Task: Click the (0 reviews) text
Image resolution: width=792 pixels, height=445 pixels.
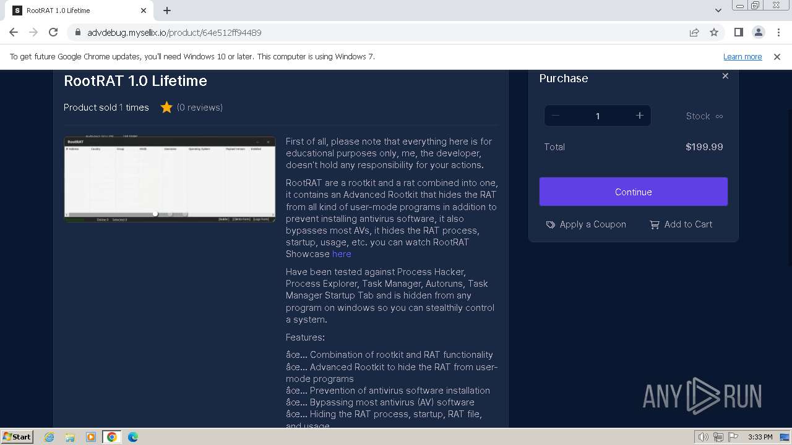Action: (x=200, y=108)
